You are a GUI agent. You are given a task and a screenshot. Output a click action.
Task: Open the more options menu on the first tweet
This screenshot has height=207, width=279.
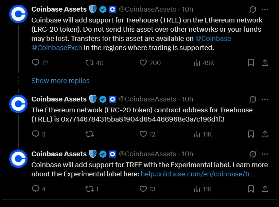pos(265,9)
